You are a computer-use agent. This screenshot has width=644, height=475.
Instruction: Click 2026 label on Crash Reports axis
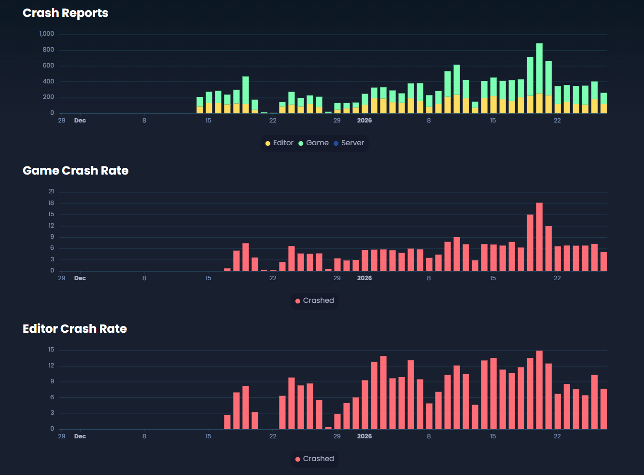point(364,121)
